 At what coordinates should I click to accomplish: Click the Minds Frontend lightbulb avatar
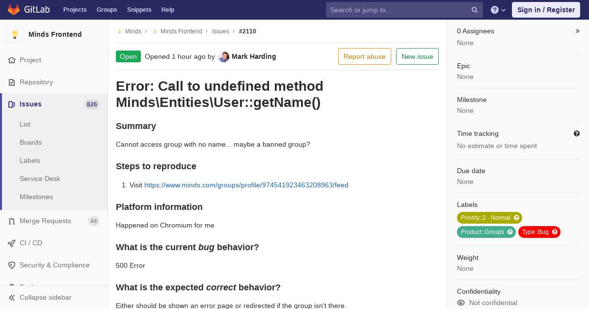click(15, 34)
